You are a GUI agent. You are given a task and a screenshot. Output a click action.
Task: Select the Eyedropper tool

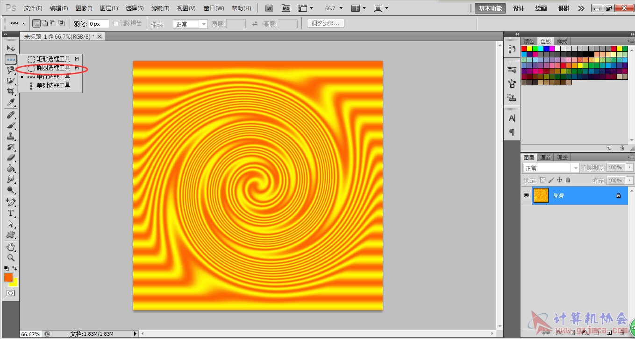[x=11, y=102]
